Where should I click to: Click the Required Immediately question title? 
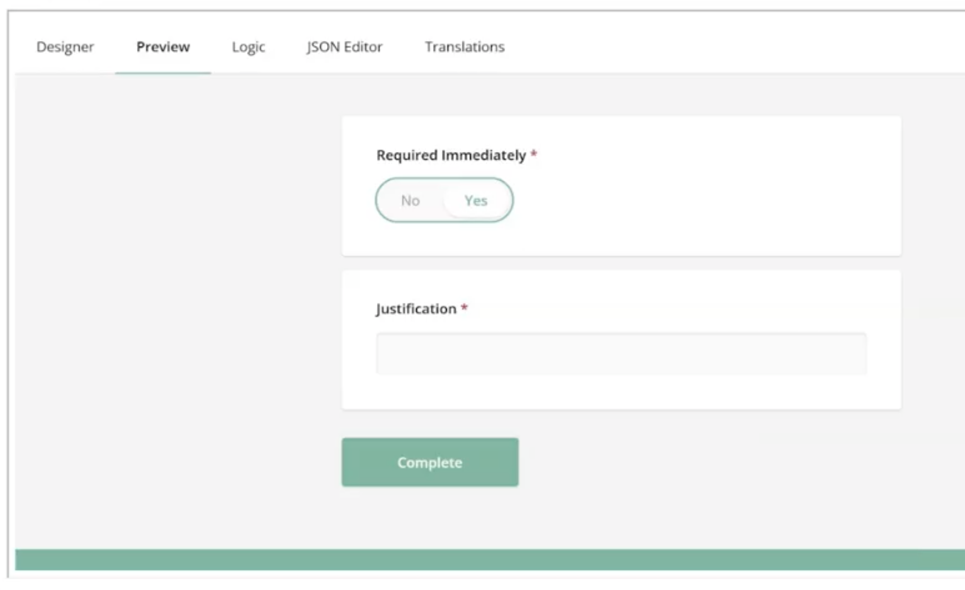[451, 155]
